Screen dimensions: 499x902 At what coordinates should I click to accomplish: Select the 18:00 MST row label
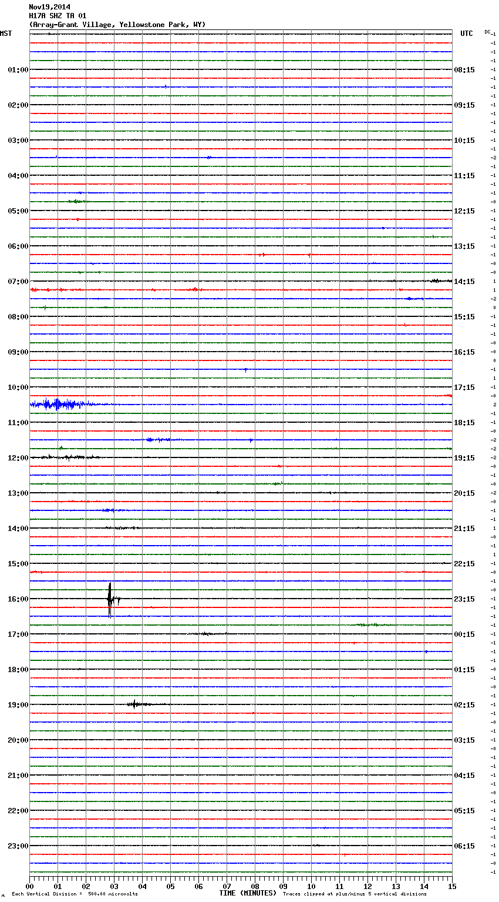click(18, 670)
